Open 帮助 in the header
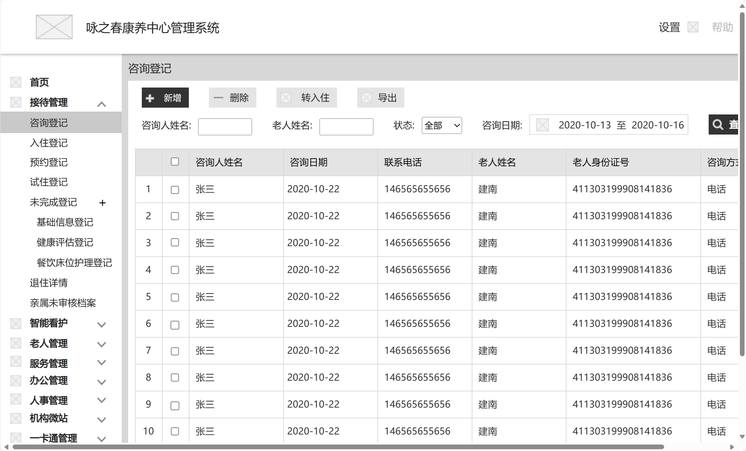The height and width of the screenshot is (451, 746). point(722,27)
